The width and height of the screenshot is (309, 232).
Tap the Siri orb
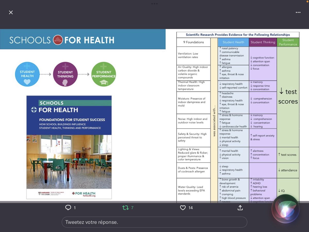point(285,209)
